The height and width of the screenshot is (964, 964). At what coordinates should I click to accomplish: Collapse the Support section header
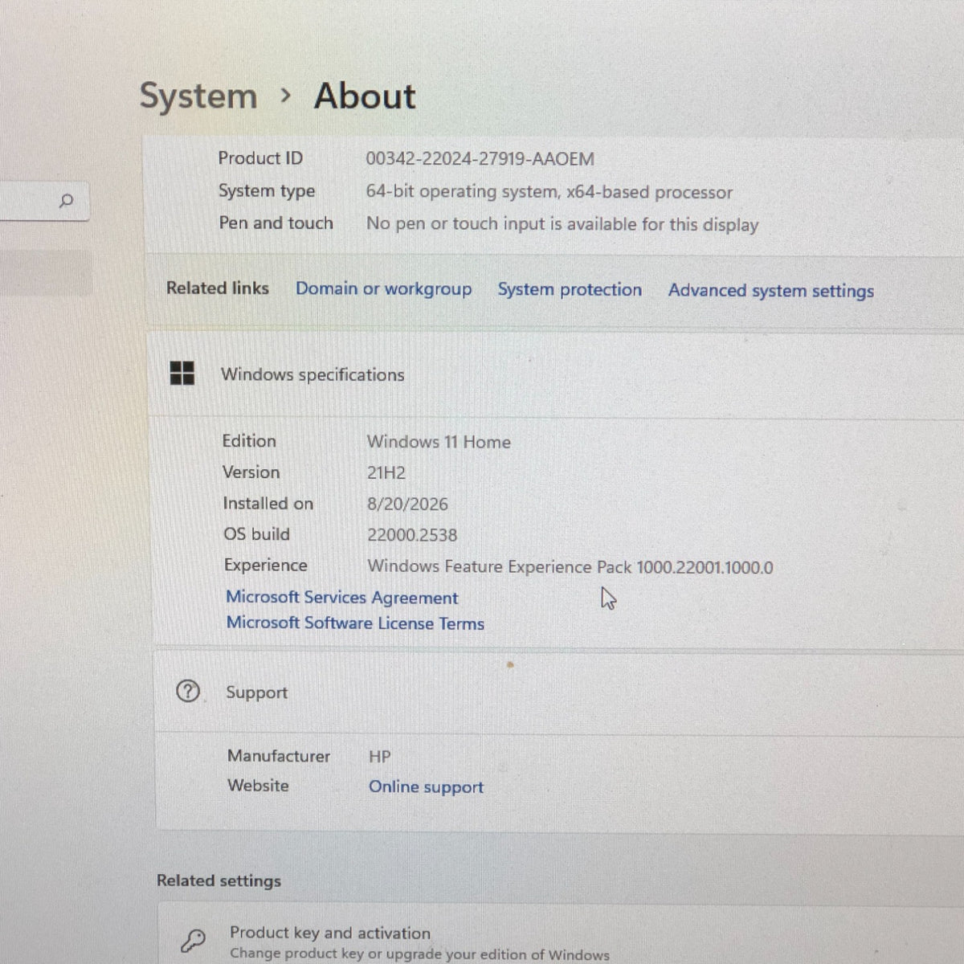558,692
